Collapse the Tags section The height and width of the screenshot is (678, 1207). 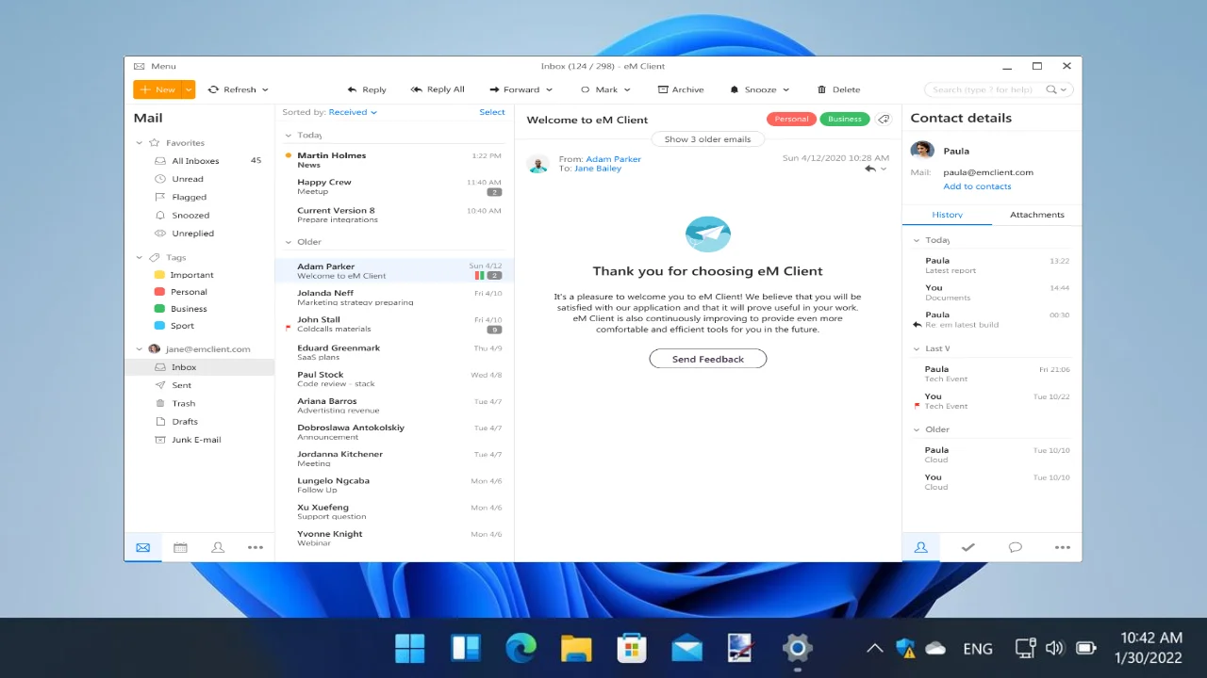click(x=140, y=257)
